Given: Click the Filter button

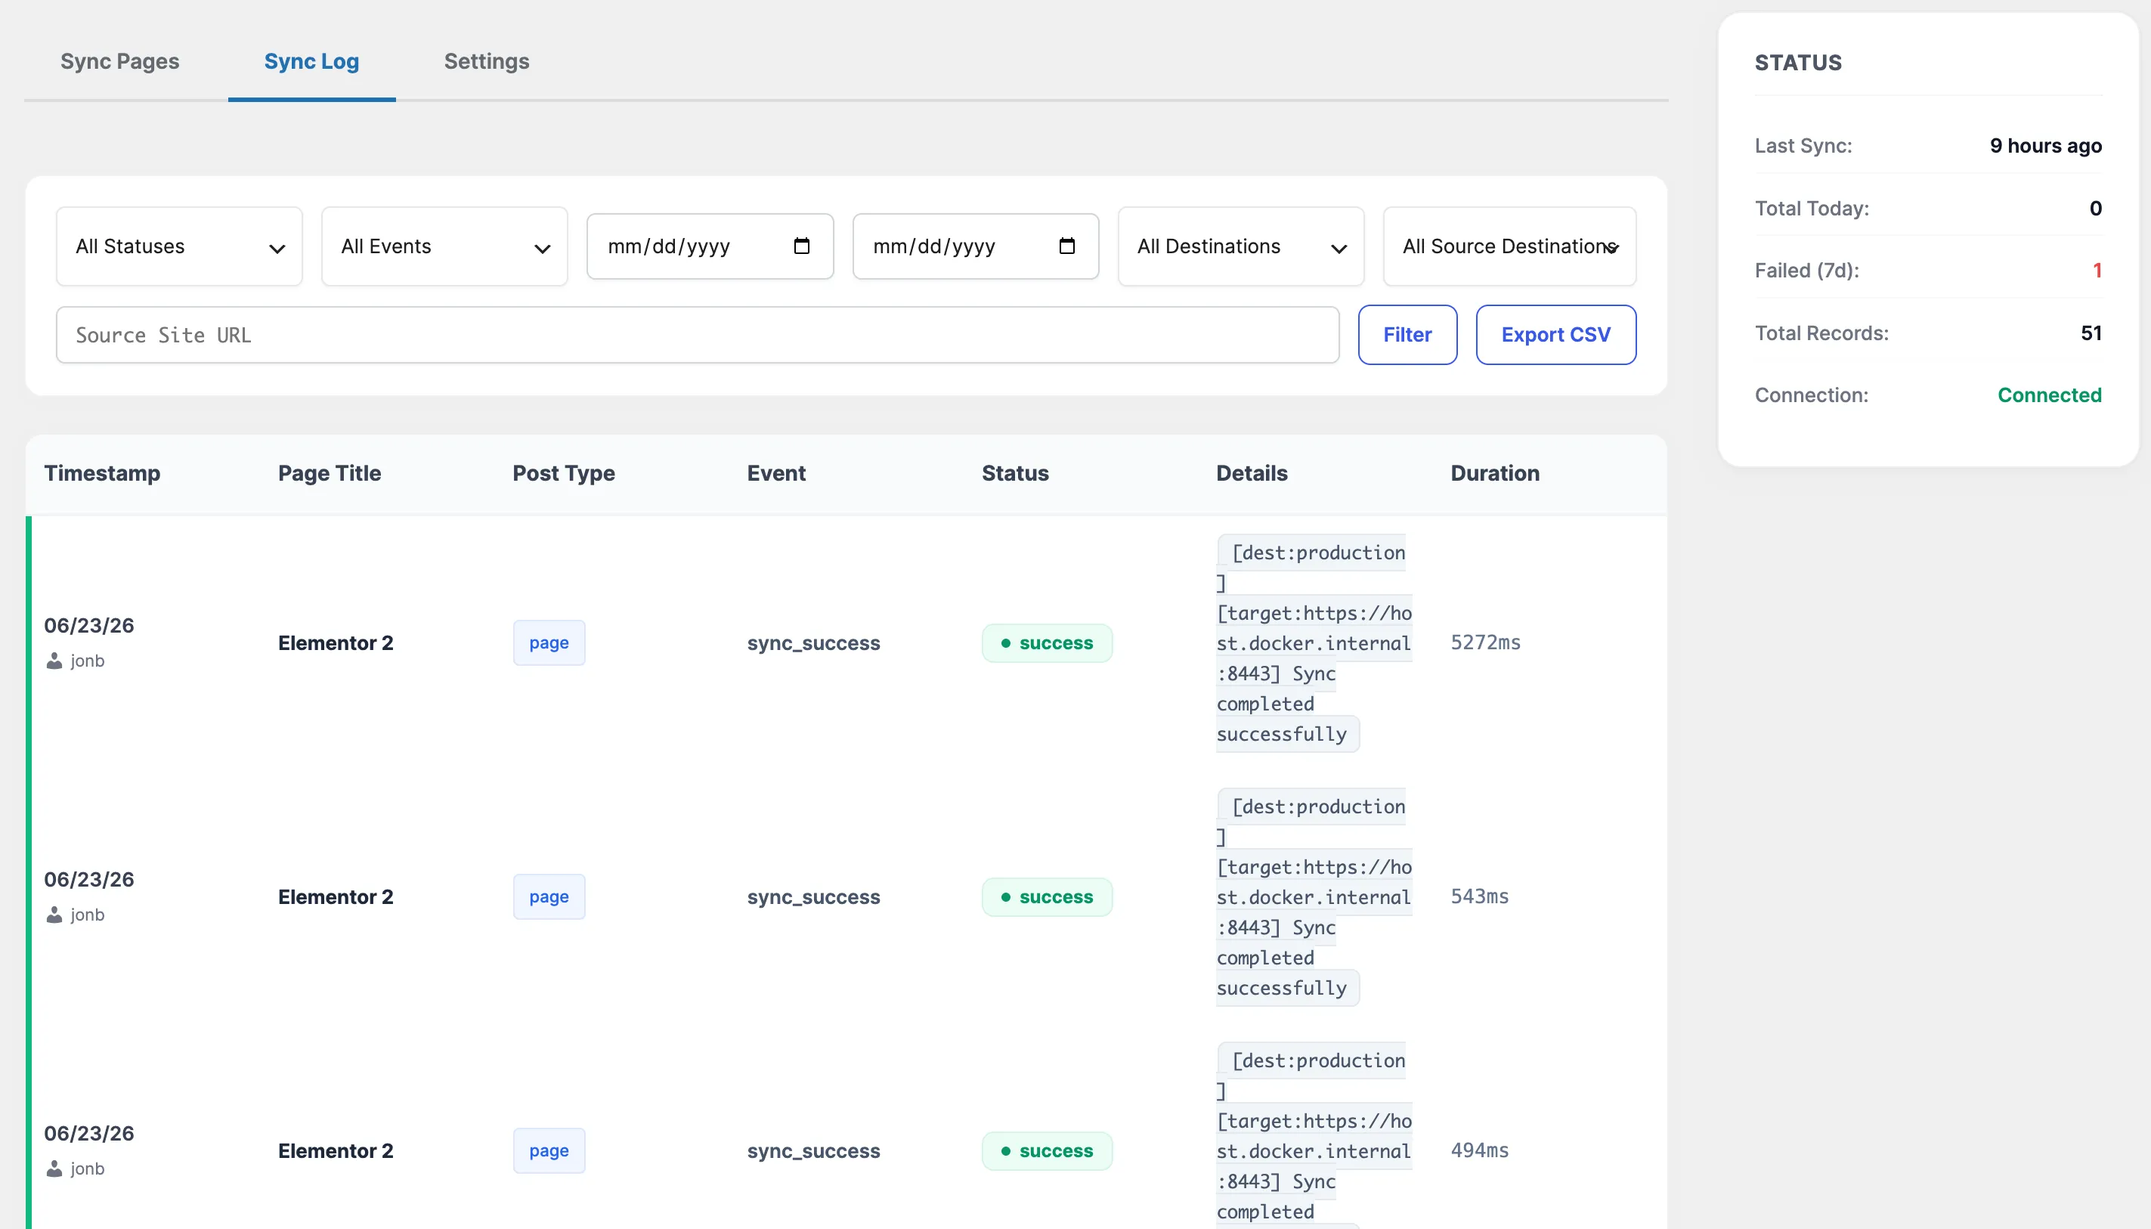Looking at the screenshot, I should [1407, 335].
